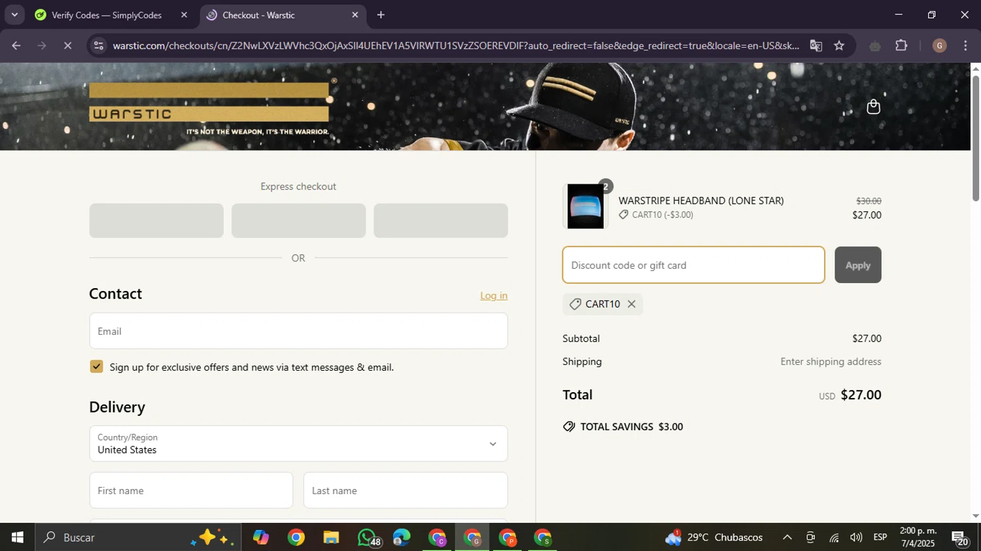The width and height of the screenshot is (981, 551).
Task: Click the Buscar taskbar search box
Action: pos(138,537)
